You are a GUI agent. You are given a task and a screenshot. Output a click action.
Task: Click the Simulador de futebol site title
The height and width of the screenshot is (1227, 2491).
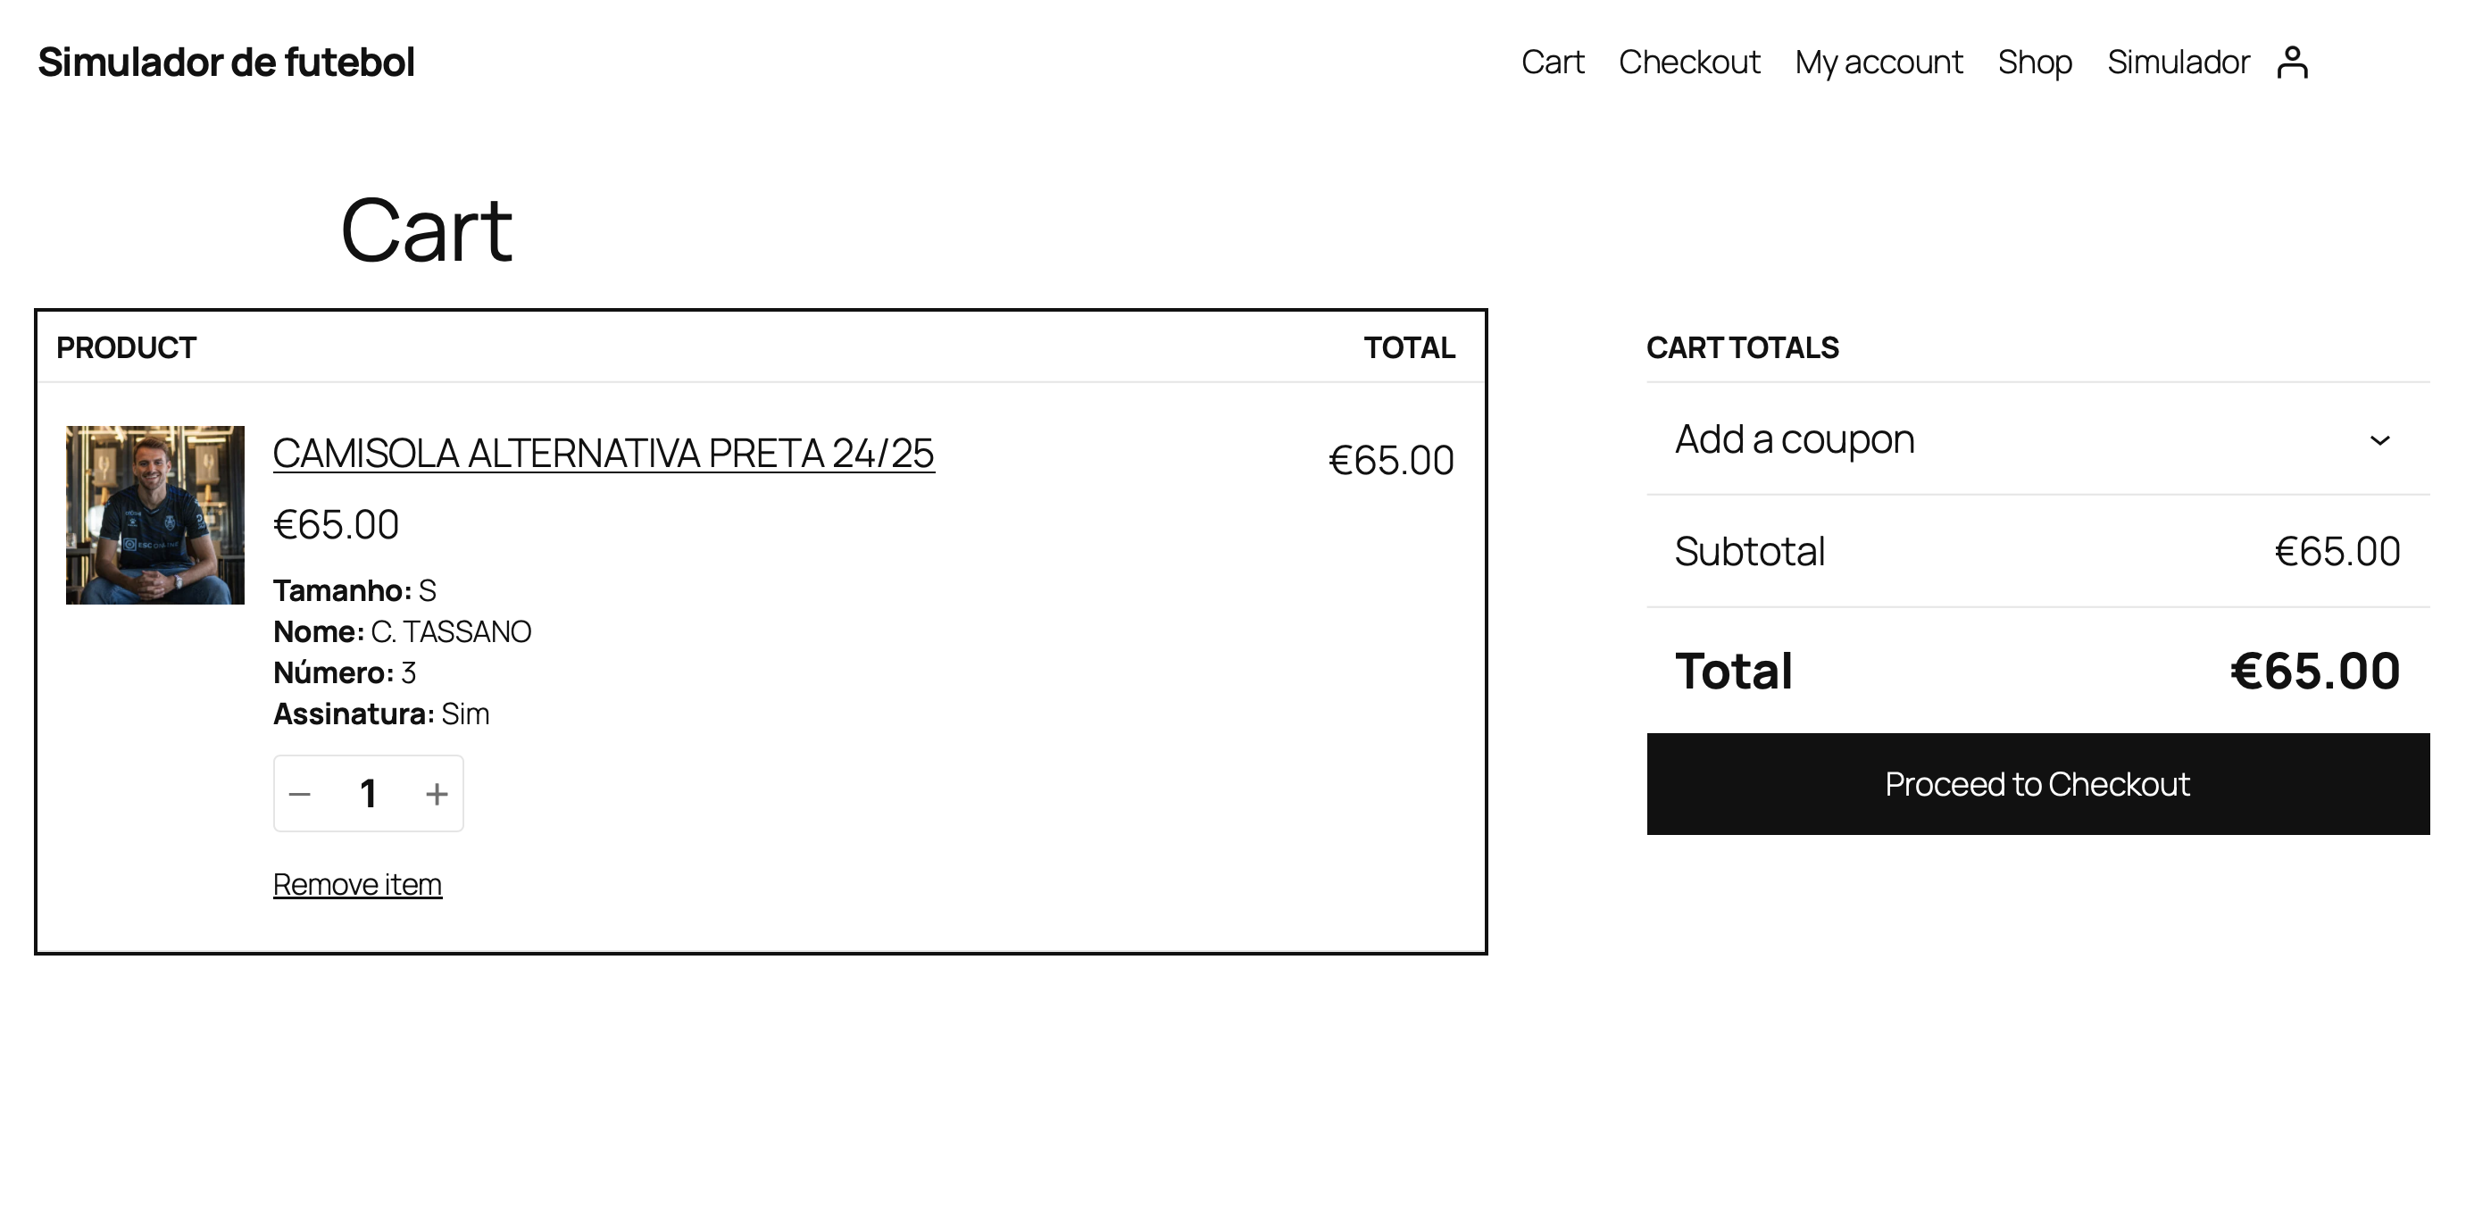[x=226, y=63]
